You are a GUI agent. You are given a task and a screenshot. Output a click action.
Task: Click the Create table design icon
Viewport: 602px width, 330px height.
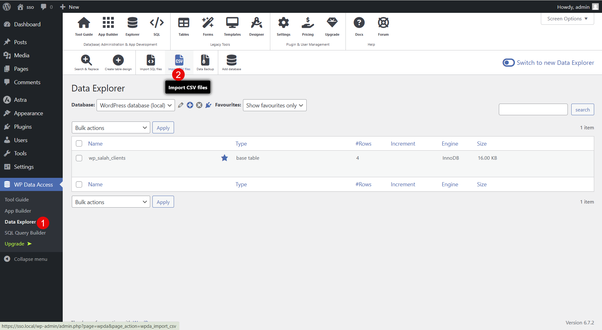(118, 62)
